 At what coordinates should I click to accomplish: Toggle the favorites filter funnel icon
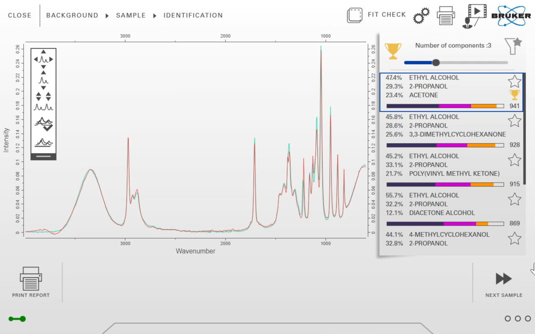click(x=513, y=46)
